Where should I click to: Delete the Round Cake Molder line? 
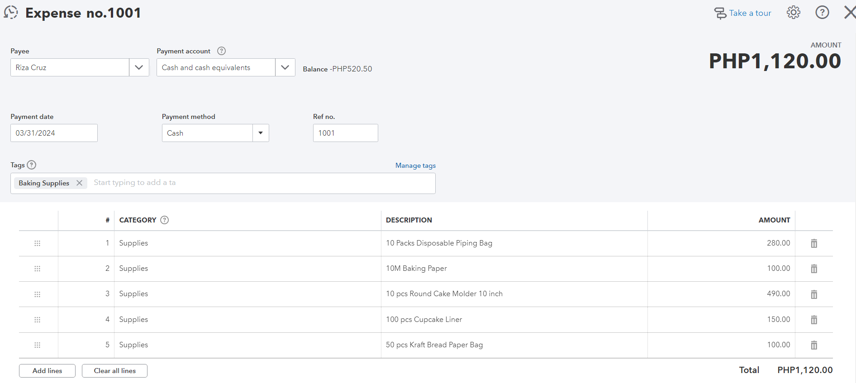pos(813,294)
